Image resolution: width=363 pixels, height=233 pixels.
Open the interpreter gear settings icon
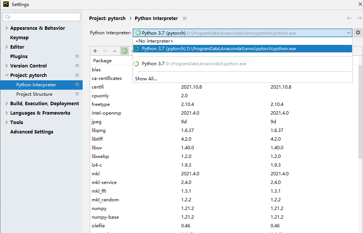point(358,33)
